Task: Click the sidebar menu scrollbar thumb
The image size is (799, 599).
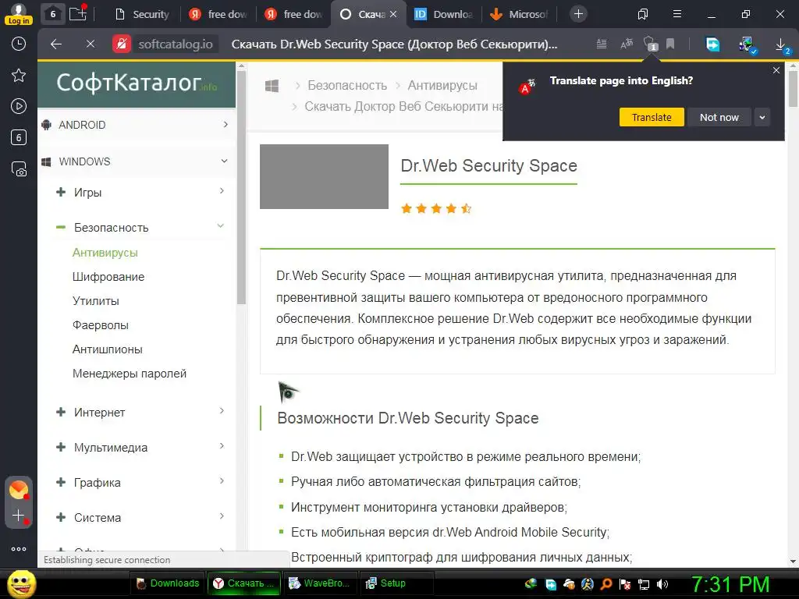Action: click(242, 187)
